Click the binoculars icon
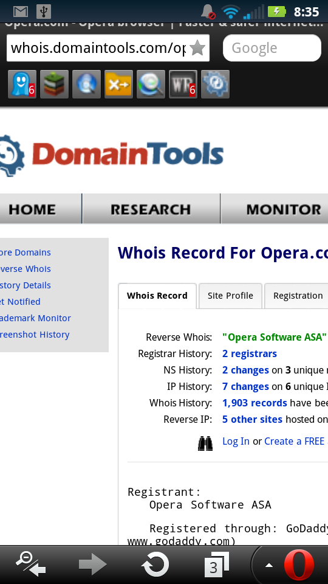 coord(205,443)
